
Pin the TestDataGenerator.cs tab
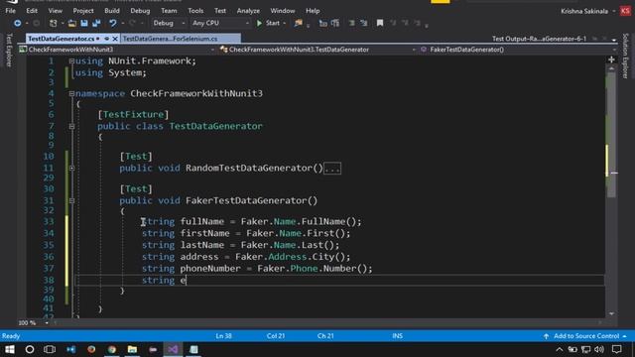tap(107, 39)
